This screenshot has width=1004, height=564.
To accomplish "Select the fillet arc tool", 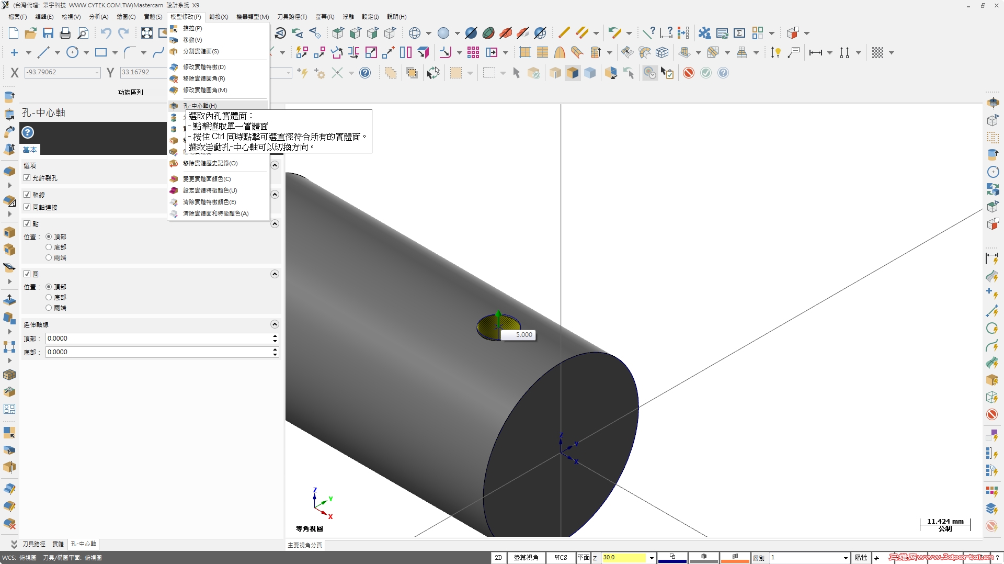I will (130, 52).
